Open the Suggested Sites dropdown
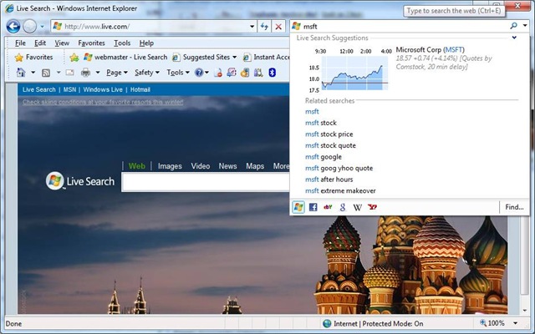The height and width of the screenshot is (334, 535). coord(204,58)
